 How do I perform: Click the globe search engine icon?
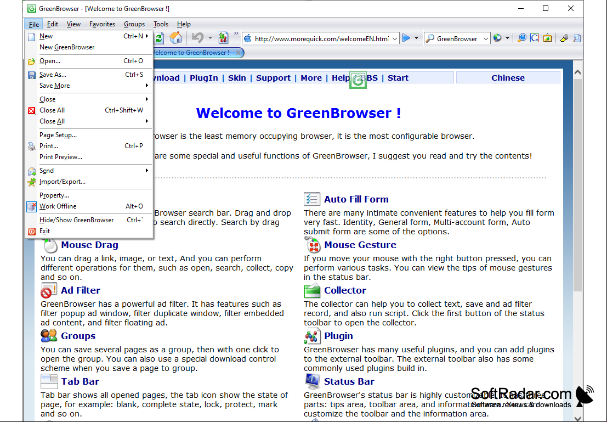[497, 38]
